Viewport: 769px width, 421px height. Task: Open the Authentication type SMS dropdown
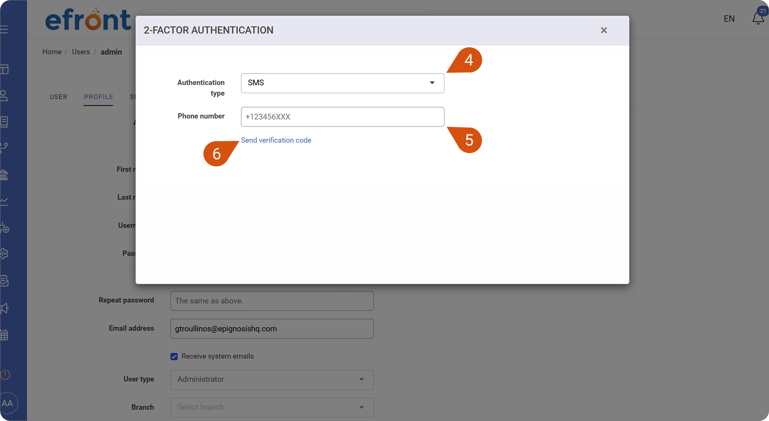pos(342,83)
